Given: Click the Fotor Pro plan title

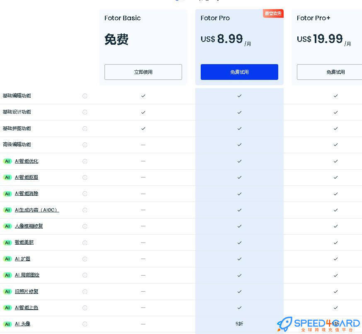Looking at the screenshot, I should click(215, 18).
